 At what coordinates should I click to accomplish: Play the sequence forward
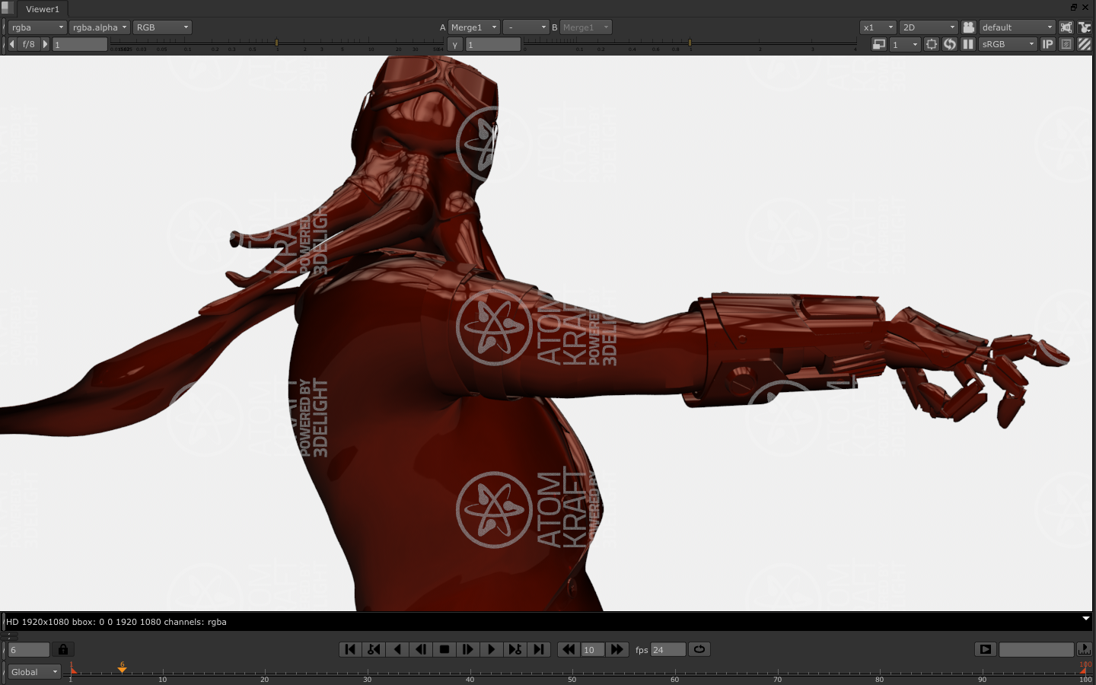(x=491, y=649)
